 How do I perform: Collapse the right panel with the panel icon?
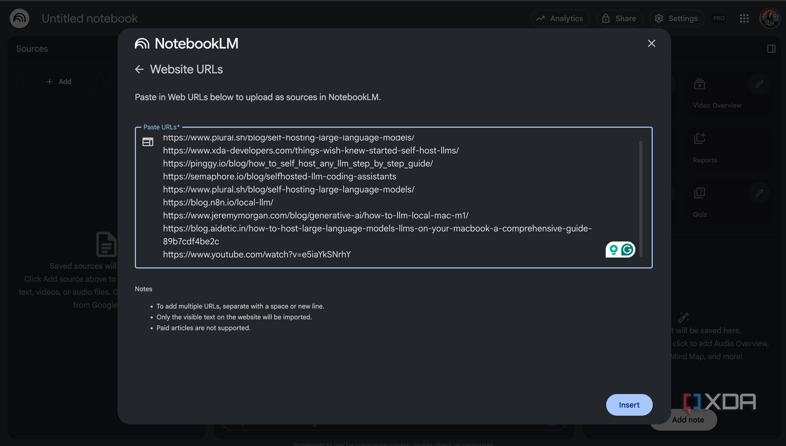click(x=771, y=48)
